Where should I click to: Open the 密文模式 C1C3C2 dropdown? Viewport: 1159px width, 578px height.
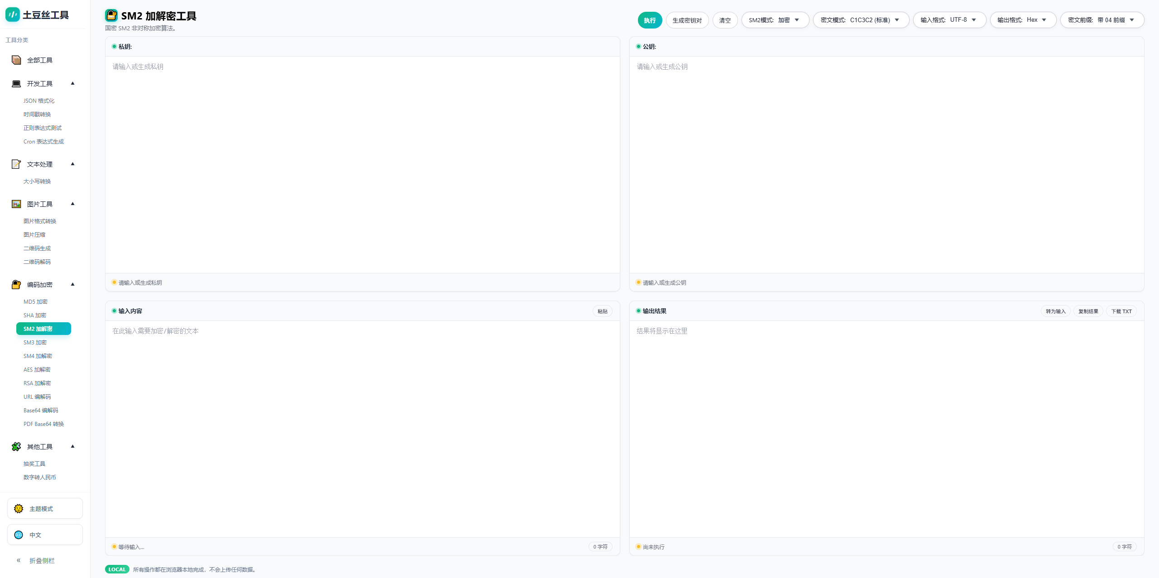(861, 20)
